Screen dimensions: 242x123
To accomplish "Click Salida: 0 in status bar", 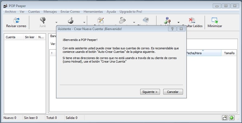I will (71, 118).
